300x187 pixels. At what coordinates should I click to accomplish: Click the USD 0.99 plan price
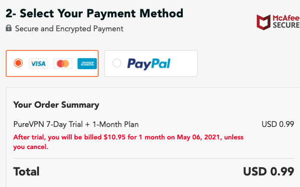pos(278,125)
